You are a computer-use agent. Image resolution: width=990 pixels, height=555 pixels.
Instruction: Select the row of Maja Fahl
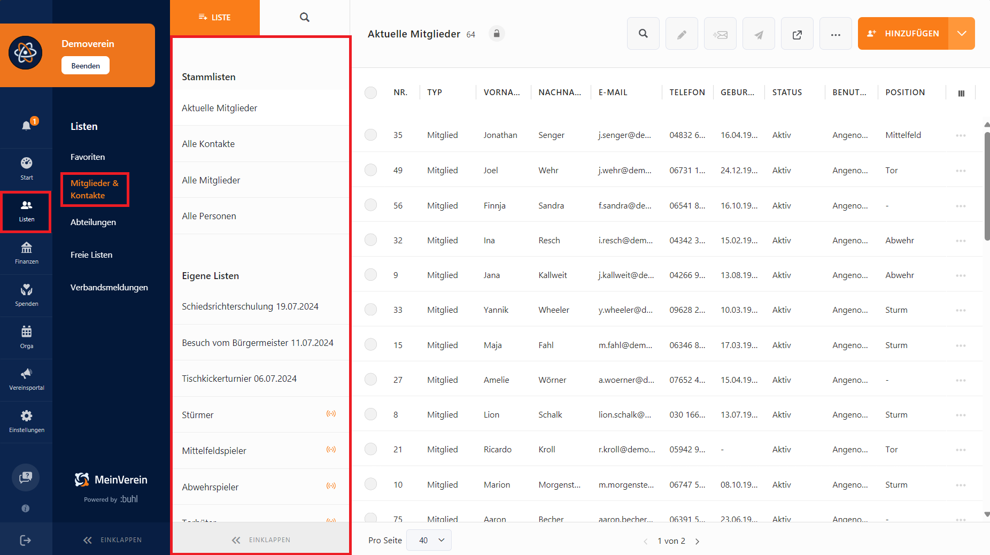(370, 345)
